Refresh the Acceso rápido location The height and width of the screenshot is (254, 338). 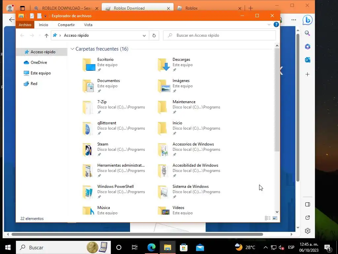coord(154,35)
